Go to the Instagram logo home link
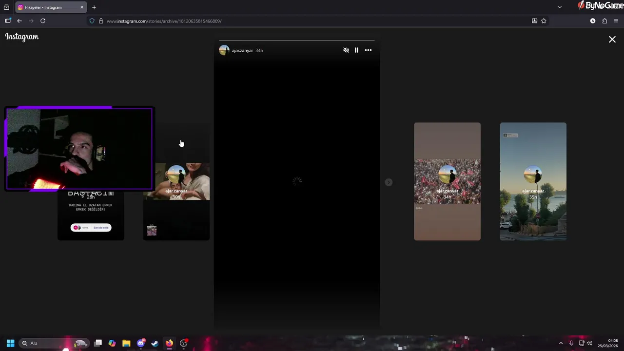 (22, 37)
